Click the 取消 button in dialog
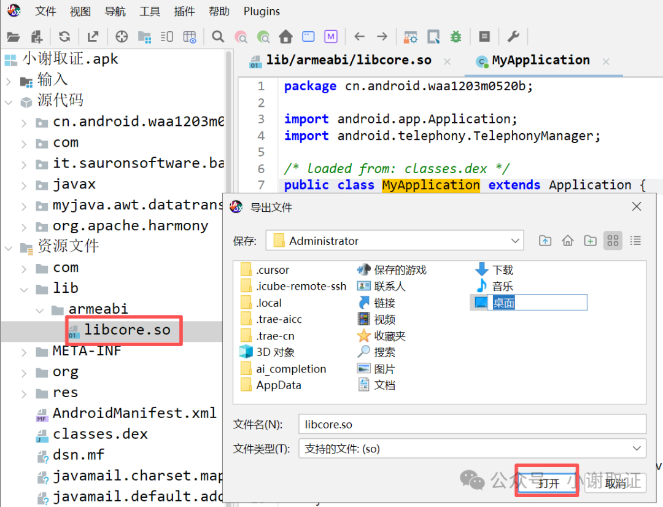Image resolution: width=663 pixels, height=507 pixels. pos(615,482)
